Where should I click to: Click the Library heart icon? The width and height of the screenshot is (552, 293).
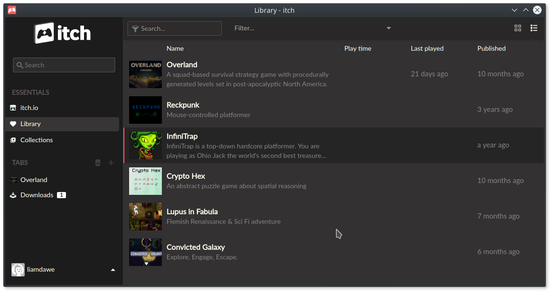pyautogui.click(x=13, y=124)
